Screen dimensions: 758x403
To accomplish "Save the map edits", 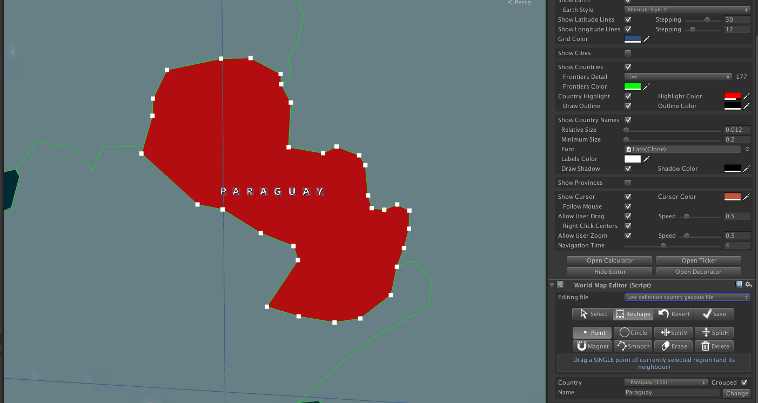I will click(x=714, y=314).
